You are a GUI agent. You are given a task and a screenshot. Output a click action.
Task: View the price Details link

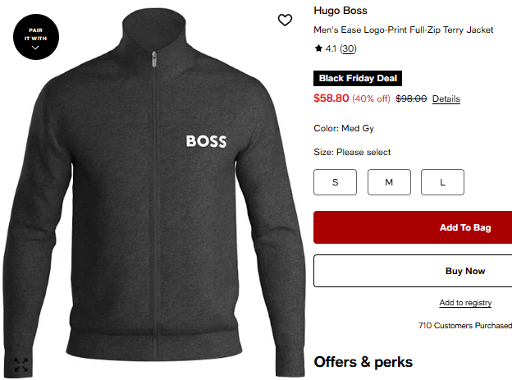pyautogui.click(x=446, y=98)
